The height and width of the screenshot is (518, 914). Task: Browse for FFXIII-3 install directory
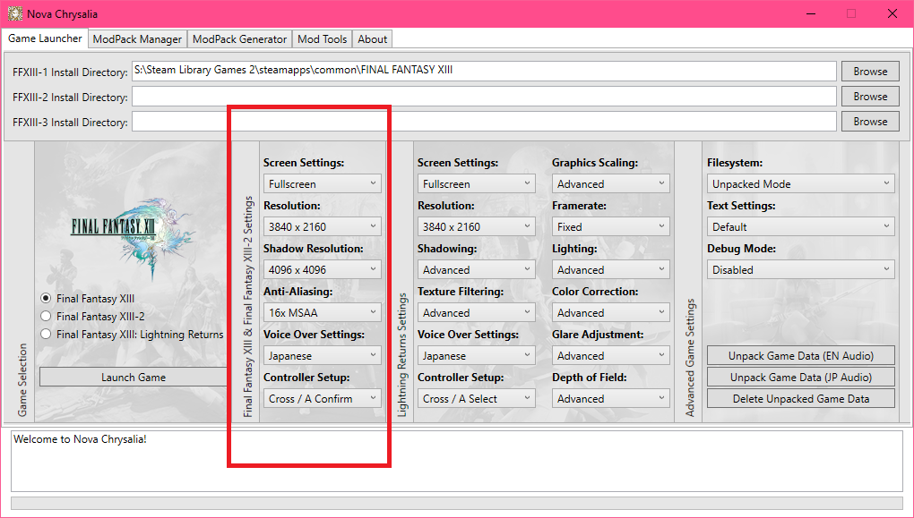(x=870, y=122)
